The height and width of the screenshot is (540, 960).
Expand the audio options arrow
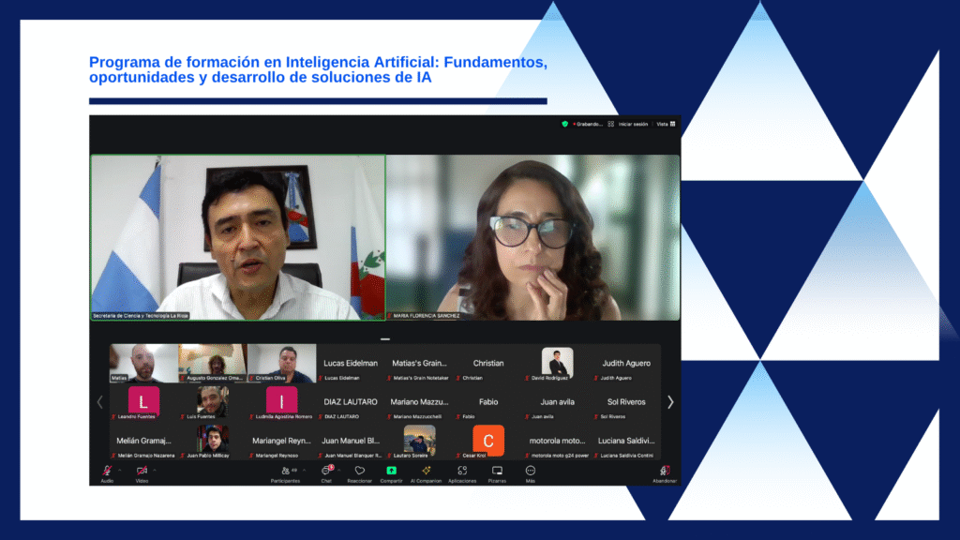(119, 469)
